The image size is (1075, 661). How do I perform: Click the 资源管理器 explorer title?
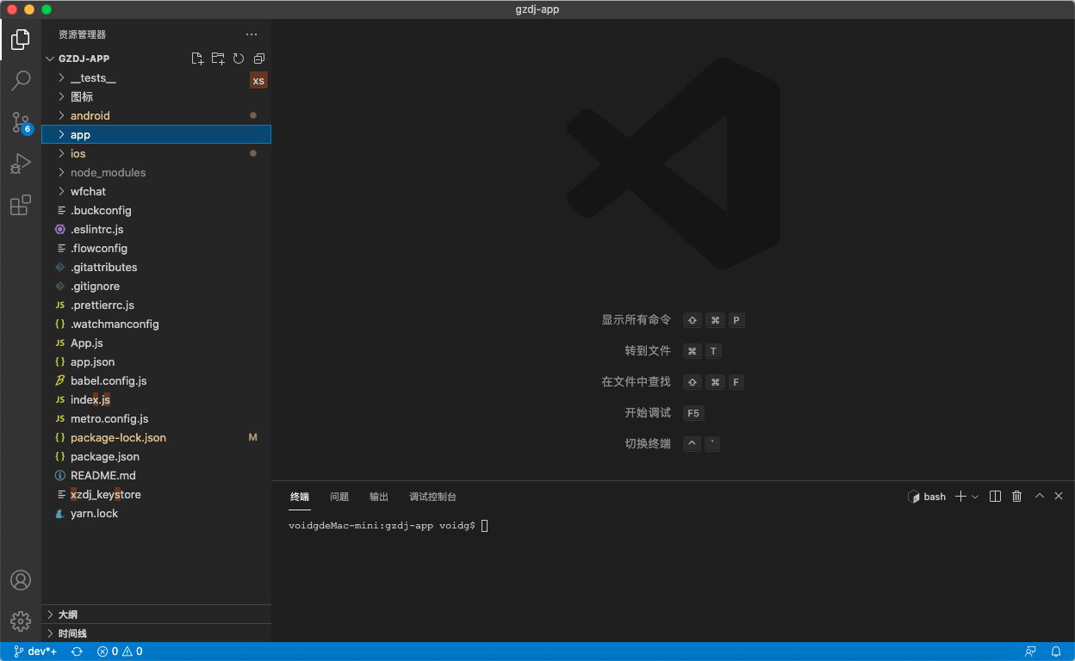(x=83, y=34)
